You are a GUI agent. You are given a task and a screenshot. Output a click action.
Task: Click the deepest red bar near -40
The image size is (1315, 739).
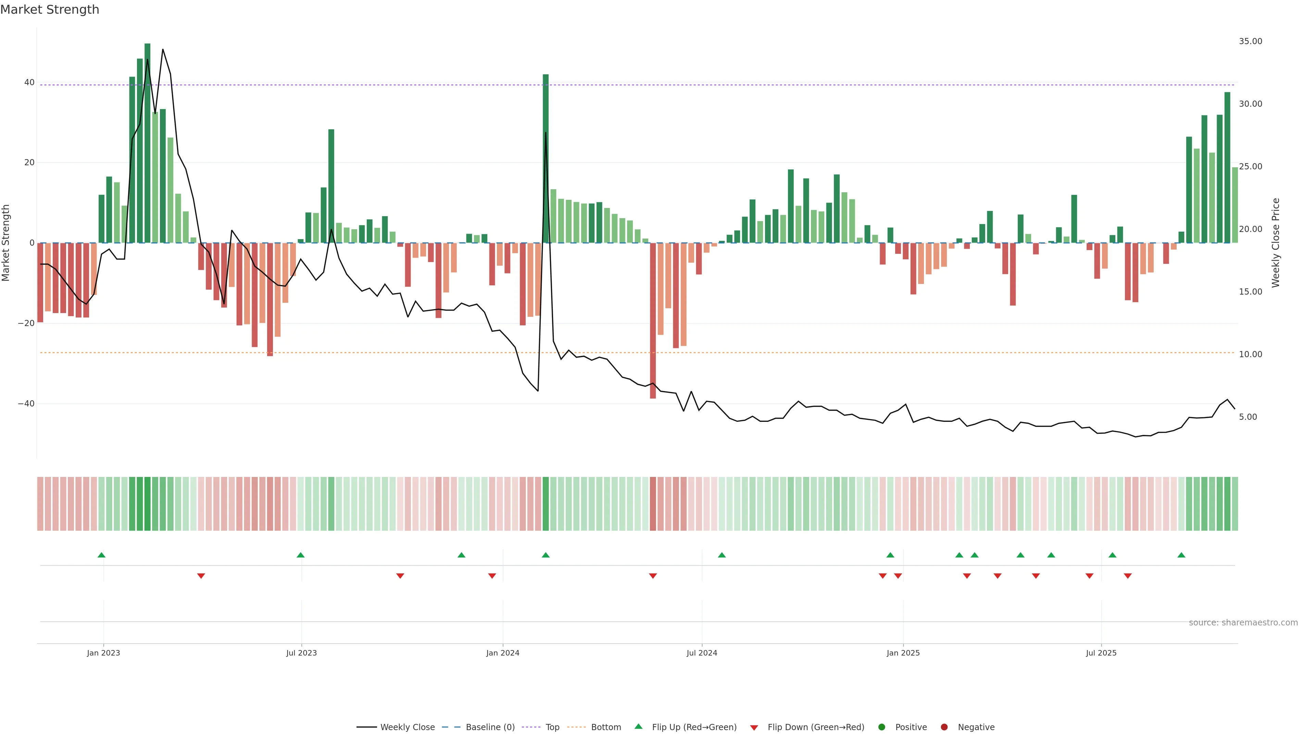point(653,320)
